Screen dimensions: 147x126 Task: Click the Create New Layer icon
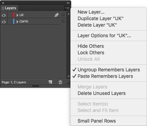pos(50,82)
